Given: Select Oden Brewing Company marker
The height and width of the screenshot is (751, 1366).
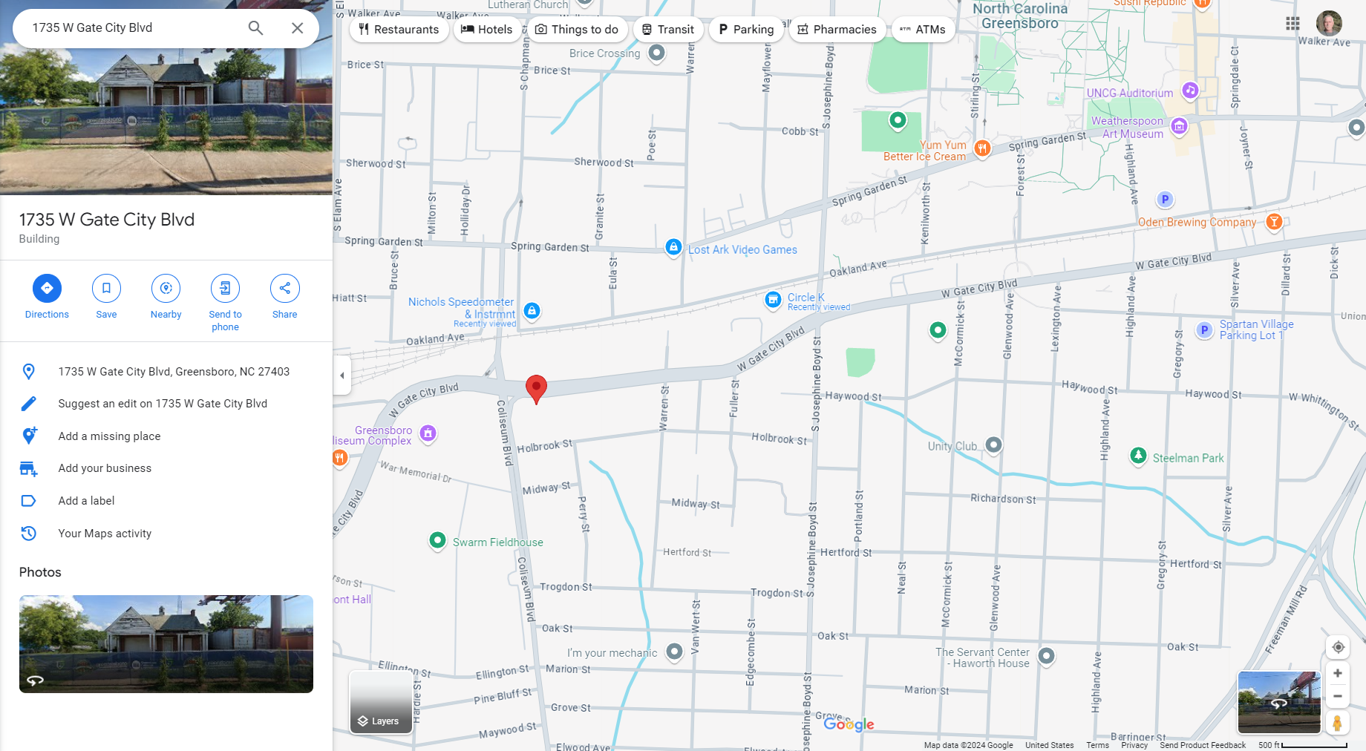Looking at the screenshot, I should [x=1274, y=222].
